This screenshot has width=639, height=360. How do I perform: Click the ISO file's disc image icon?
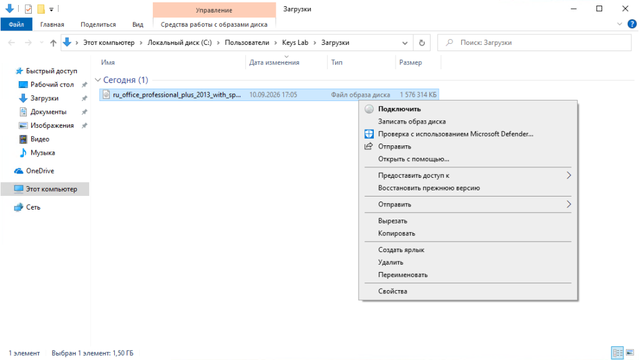(x=106, y=94)
